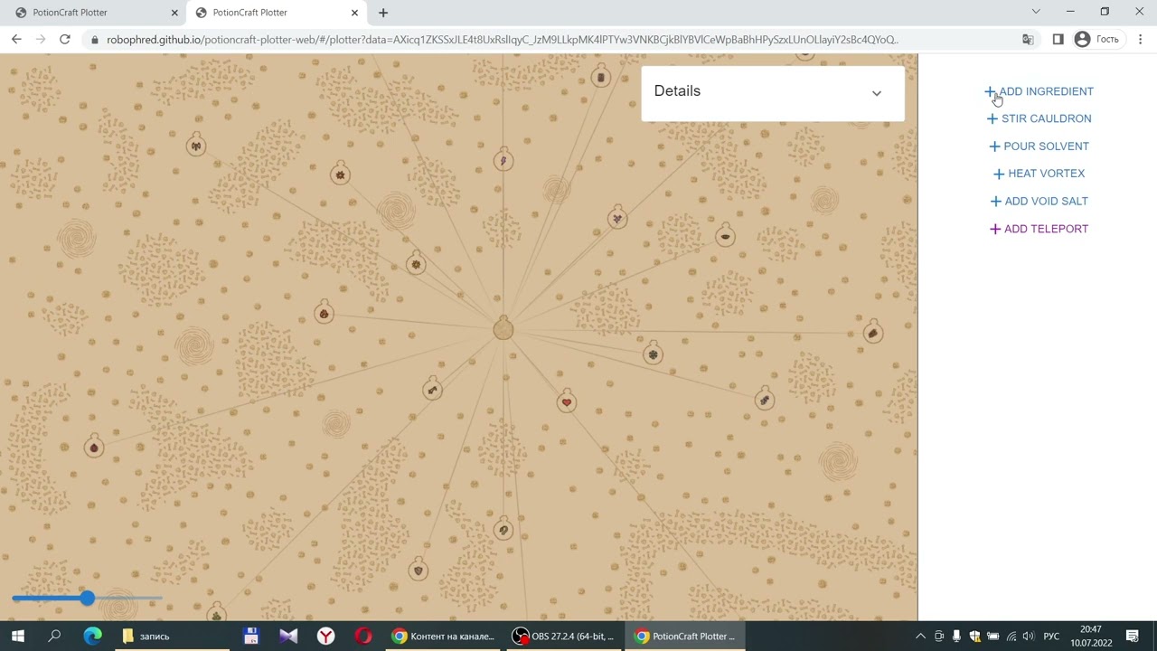The width and height of the screenshot is (1157, 651).
Task: Go back to the previous page
Action: (16, 40)
